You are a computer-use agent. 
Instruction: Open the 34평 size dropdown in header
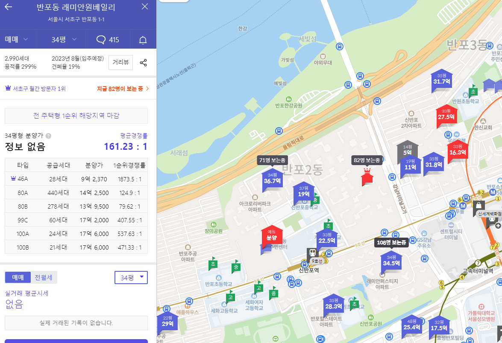coord(64,39)
